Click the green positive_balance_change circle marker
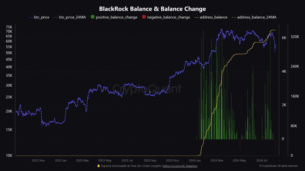 tap(92, 17)
